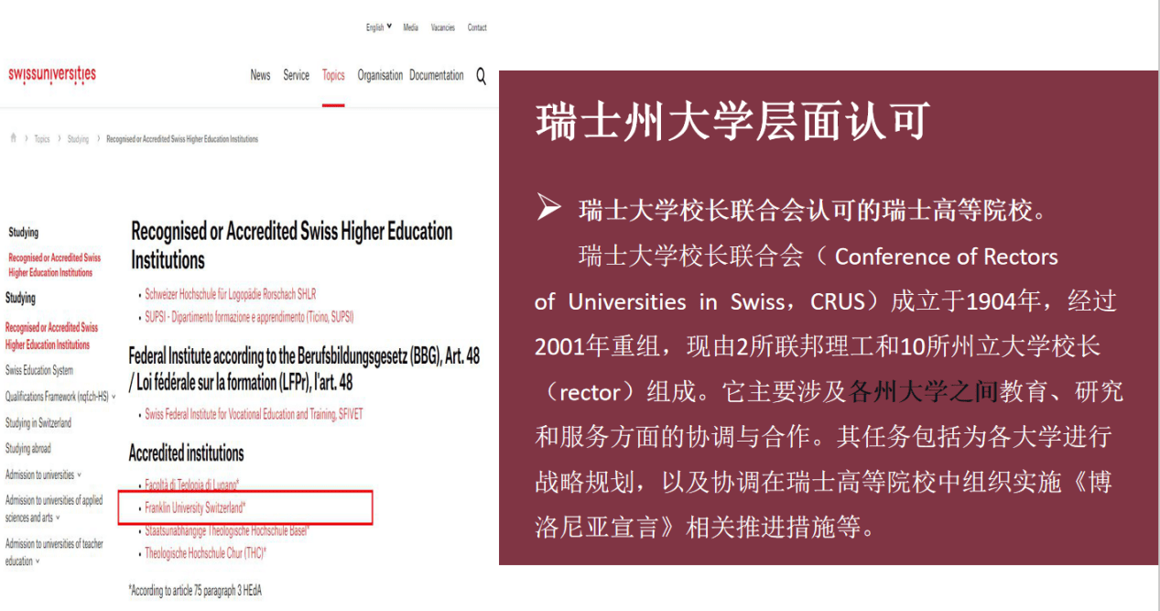Open the Vacancies link at the top
1160x611 pixels.
(x=442, y=27)
